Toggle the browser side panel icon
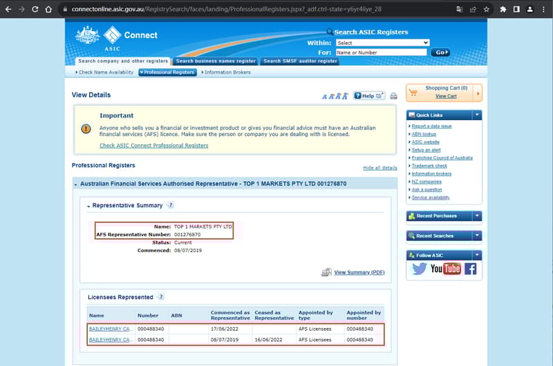 click(516, 9)
